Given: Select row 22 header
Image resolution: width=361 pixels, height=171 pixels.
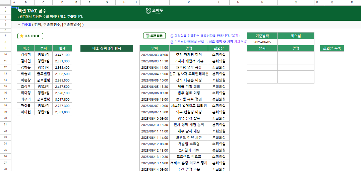Looking at the screenshot, I should tap(5, 131).
